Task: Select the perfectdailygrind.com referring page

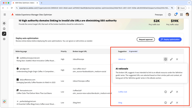Action: (28, 101)
